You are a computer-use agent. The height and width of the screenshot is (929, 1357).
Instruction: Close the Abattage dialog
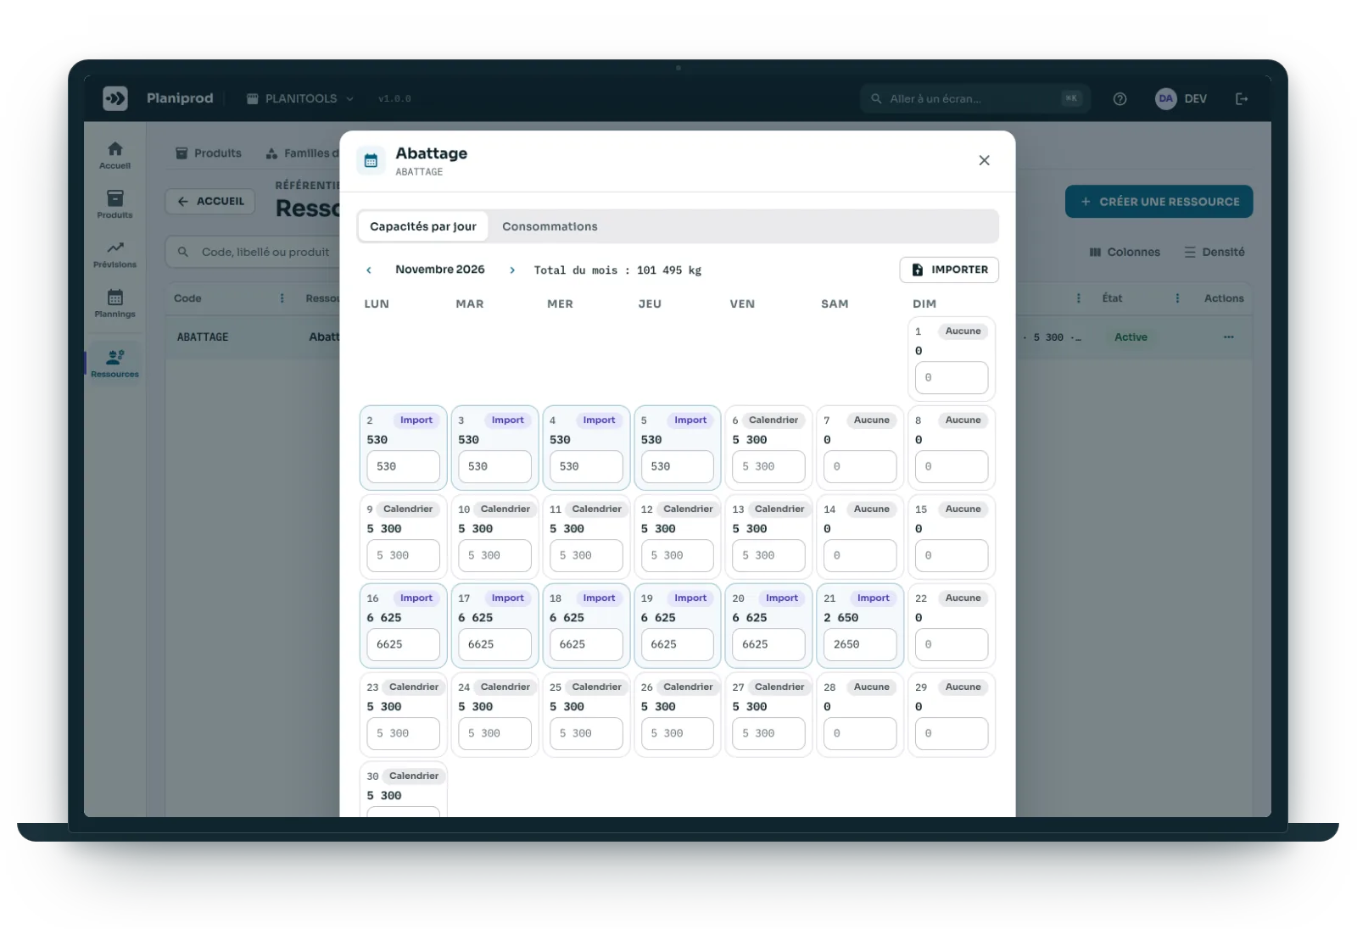(x=984, y=160)
